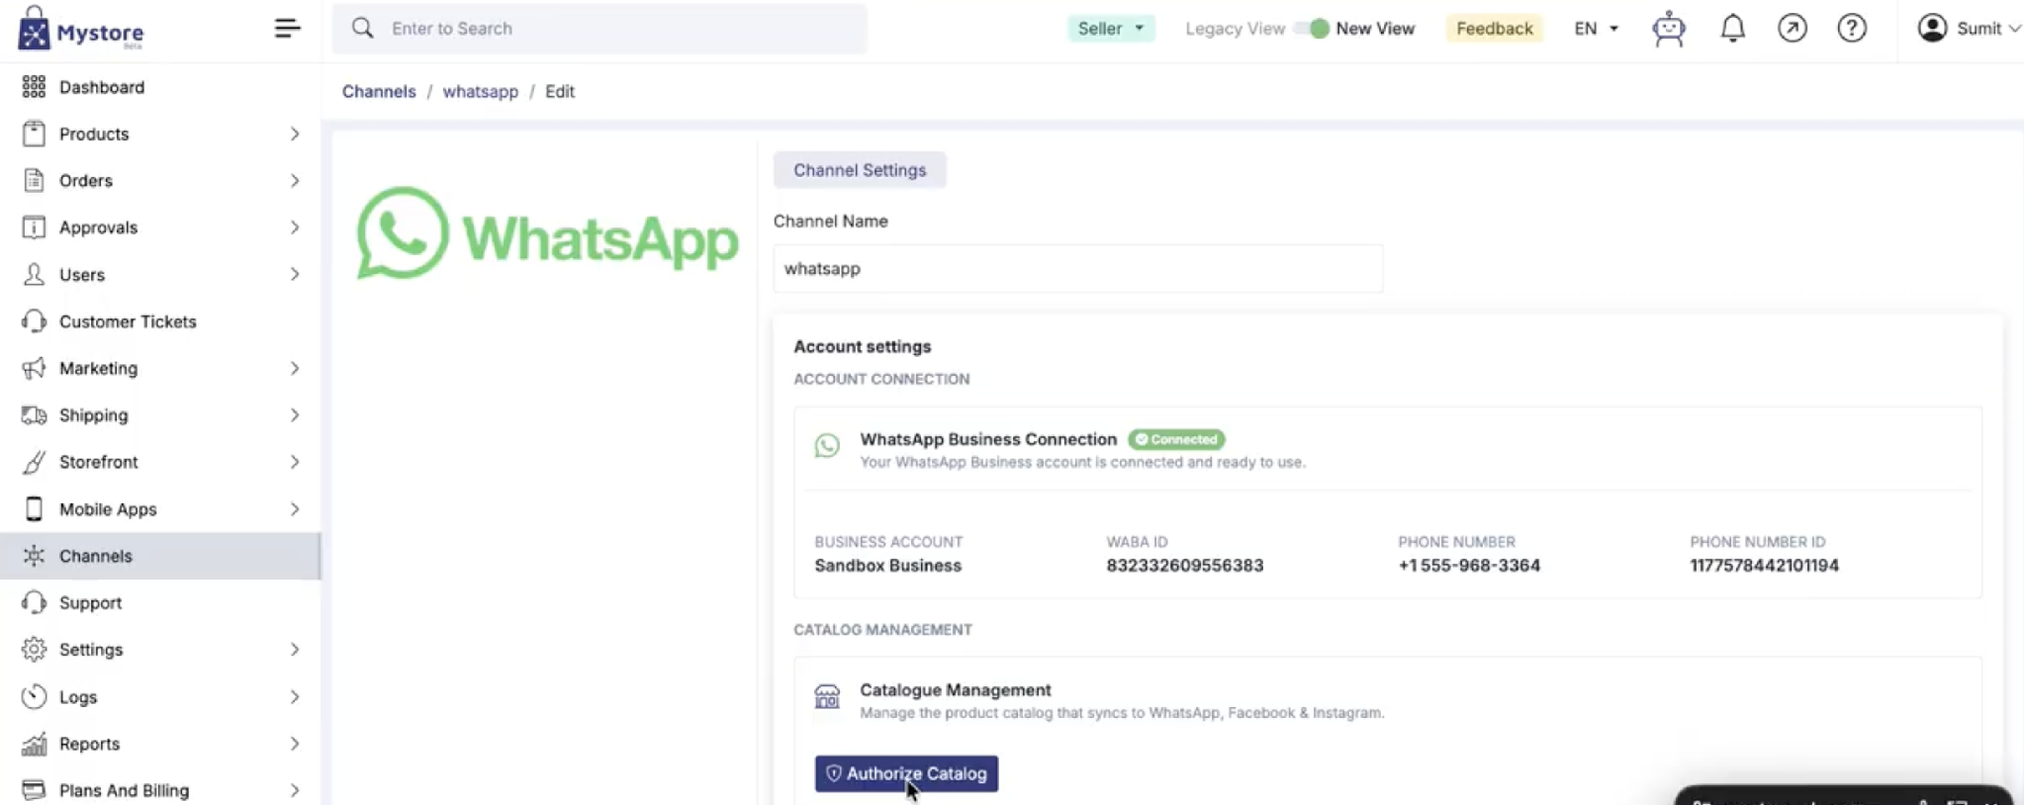The width and height of the screenshot is (2024, 805).
Task: Click the Catalogue Management store icon
Action: point(827,696)
